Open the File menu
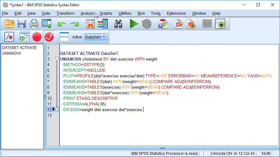The image size is (280, 157). pos(5,13)
